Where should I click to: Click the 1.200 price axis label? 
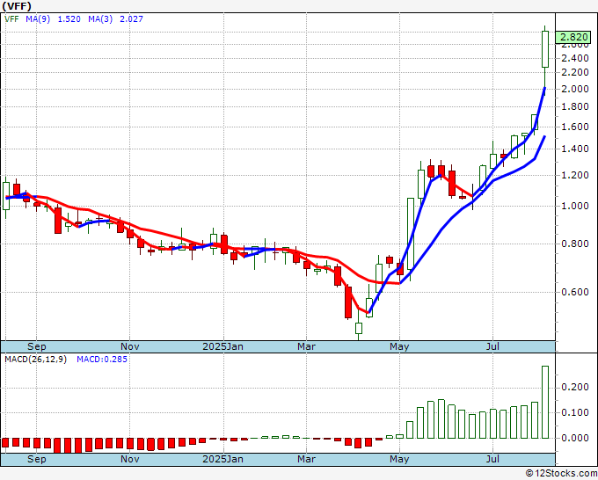tap(575, 175)
